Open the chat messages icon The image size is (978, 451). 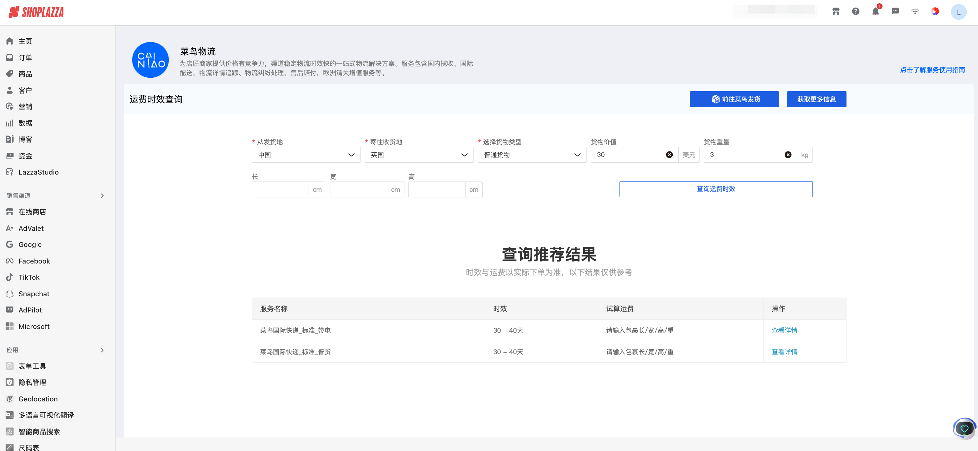point(895,11)
